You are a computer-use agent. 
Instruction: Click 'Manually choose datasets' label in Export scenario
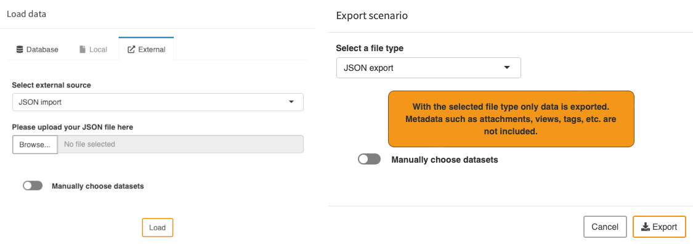445,160
